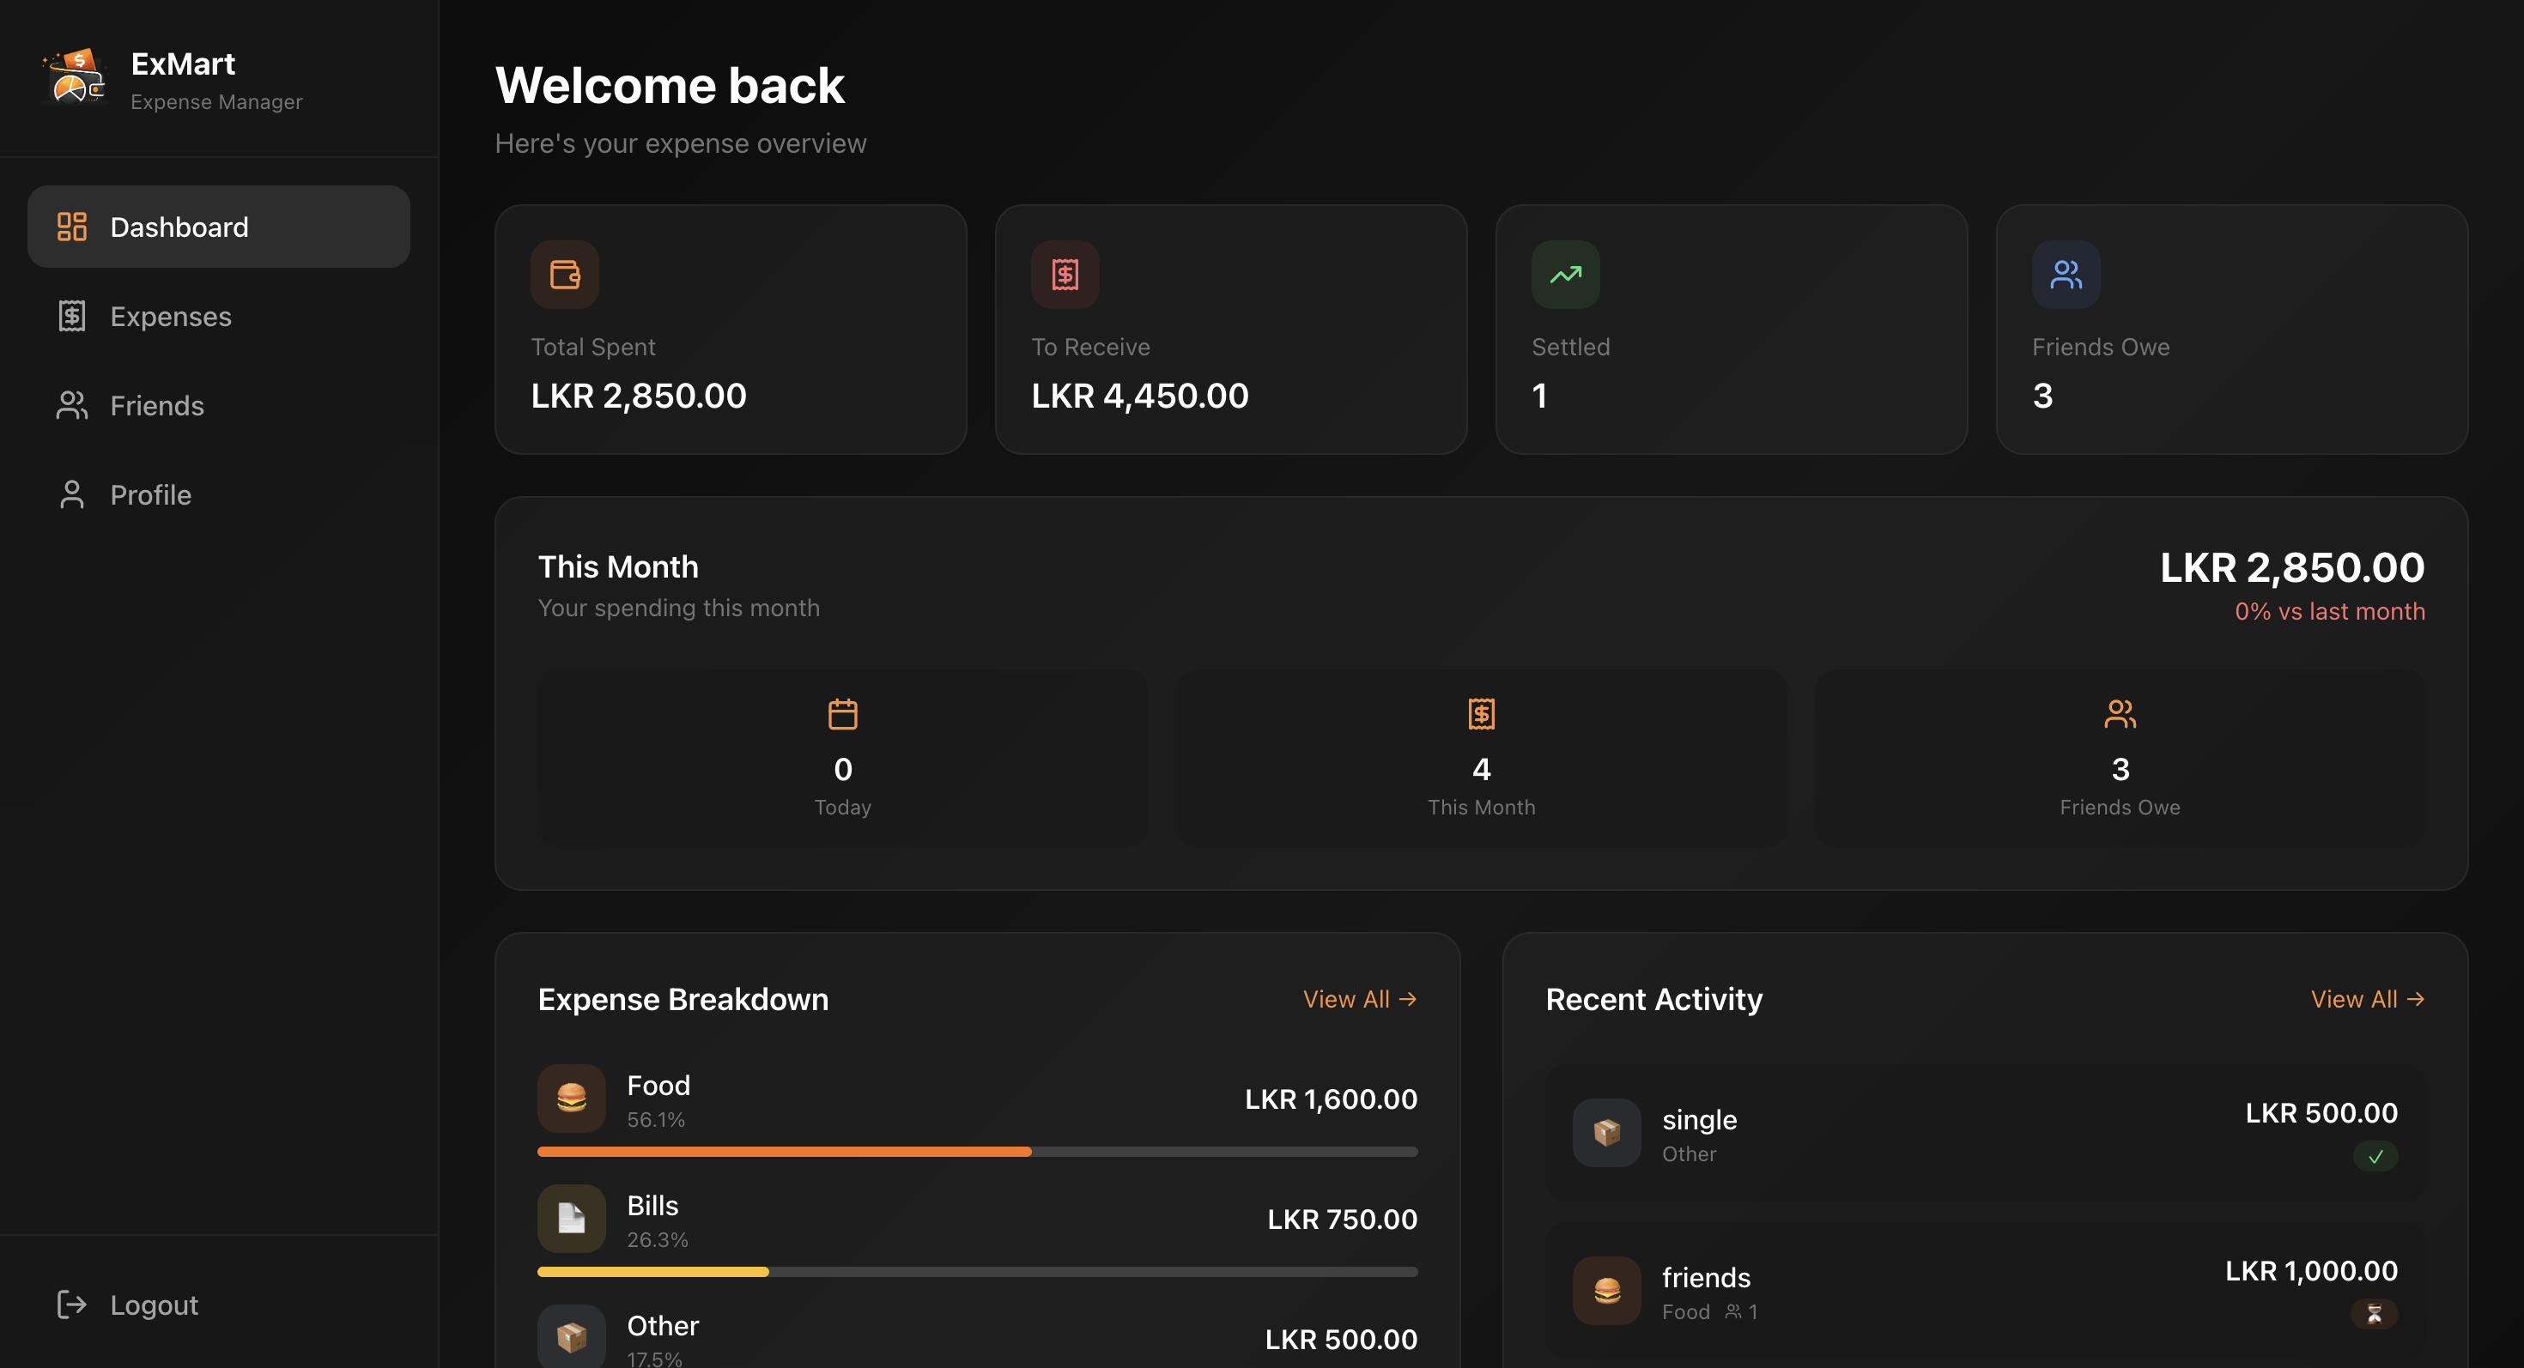Select the calendar icon above Today counter

[843, 714]
